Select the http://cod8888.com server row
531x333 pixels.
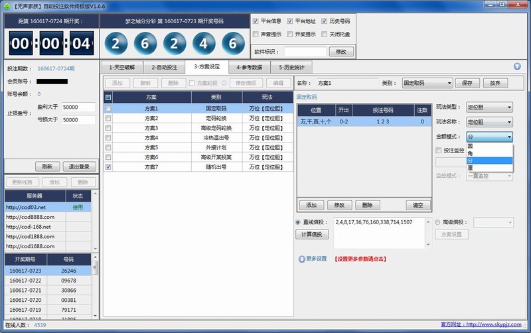pyautogui.click(x=35, y=217)
